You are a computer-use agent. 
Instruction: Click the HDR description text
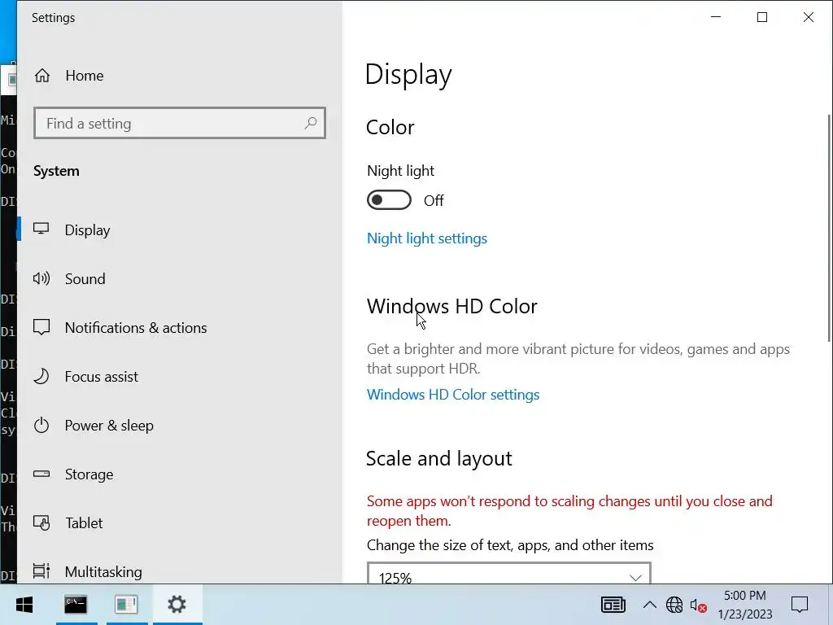pos(578,359)
